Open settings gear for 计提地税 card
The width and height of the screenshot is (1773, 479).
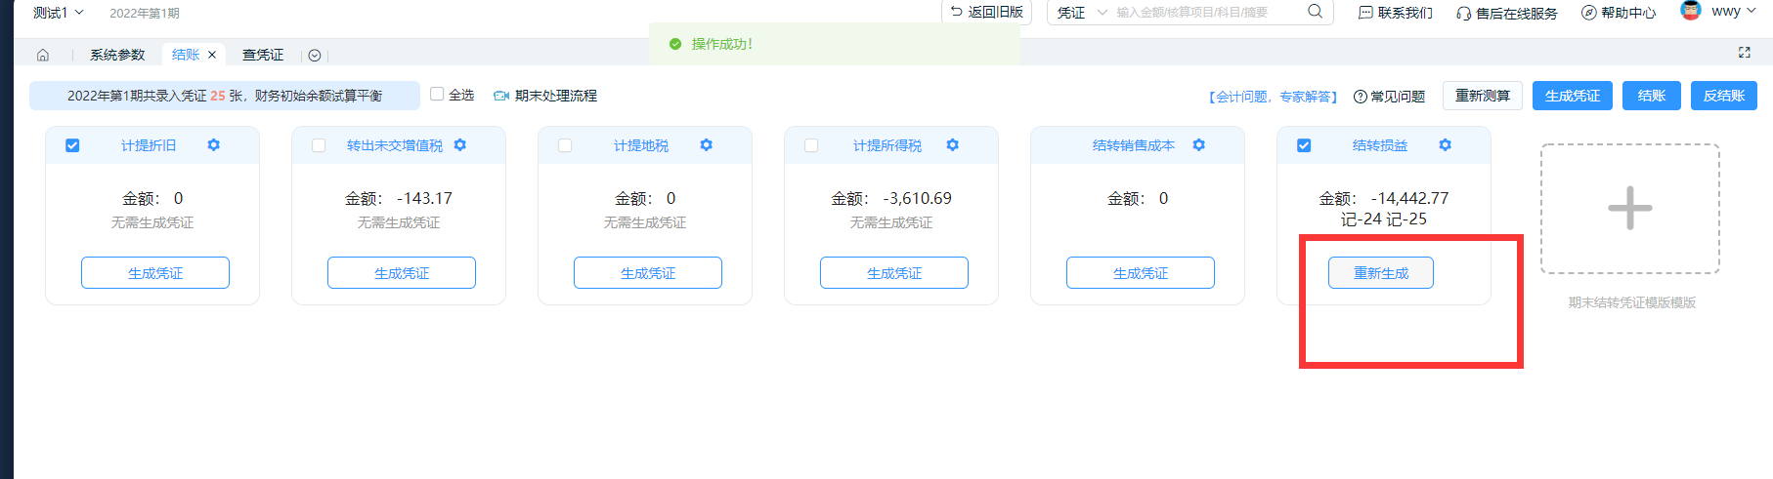click(x=707, y=145)
